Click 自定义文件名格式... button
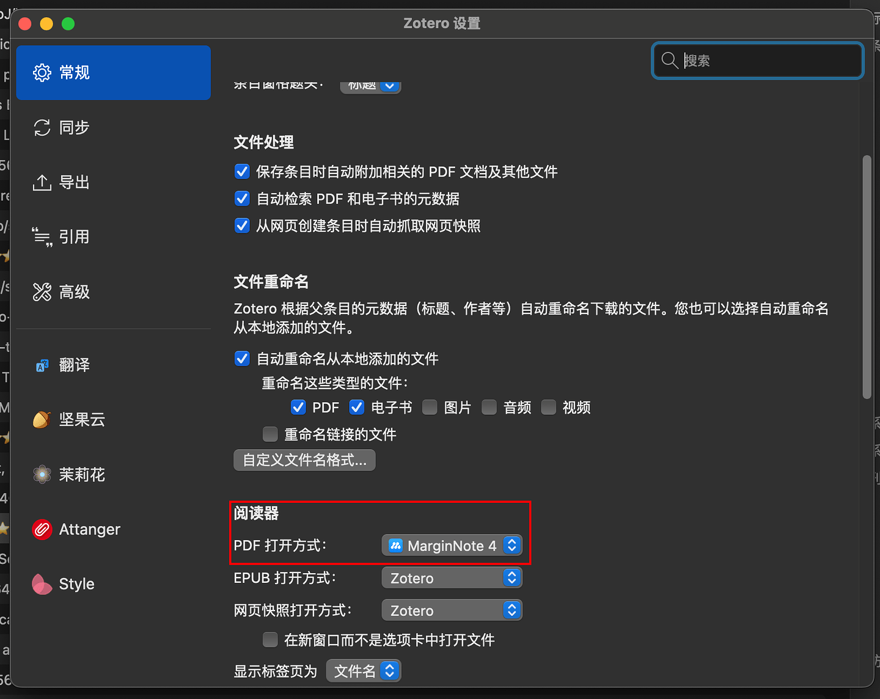The height and width of the screenshot is (699, 880). [304, 460]
